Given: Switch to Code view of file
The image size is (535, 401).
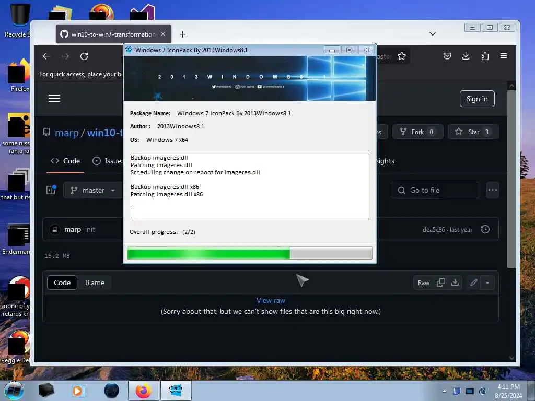Looking at the screenshot, I should [x=62, y=282].
